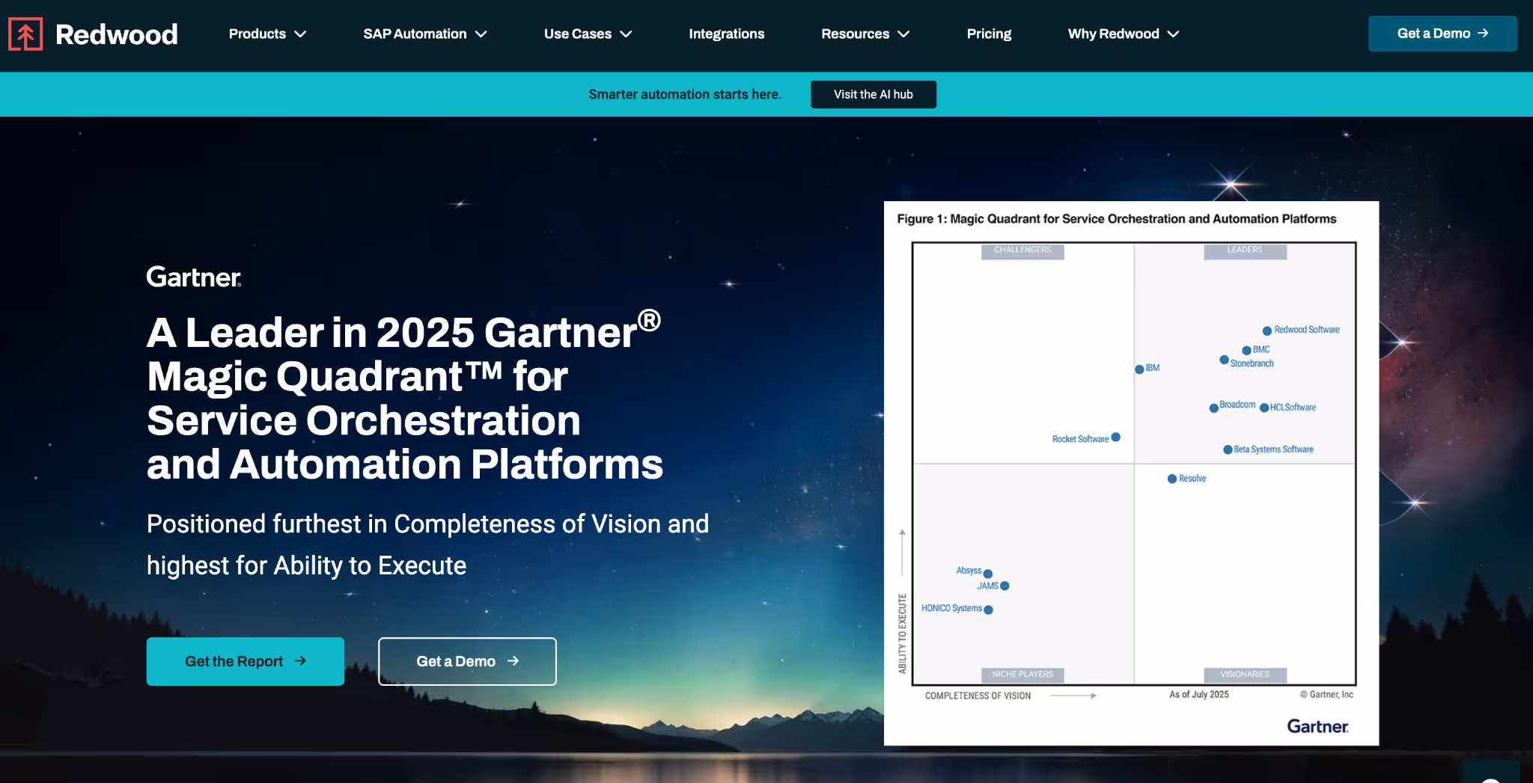Click the Get the Report button
The image size is (1533, 783).
pyautogui.click(x=246, y=661)
